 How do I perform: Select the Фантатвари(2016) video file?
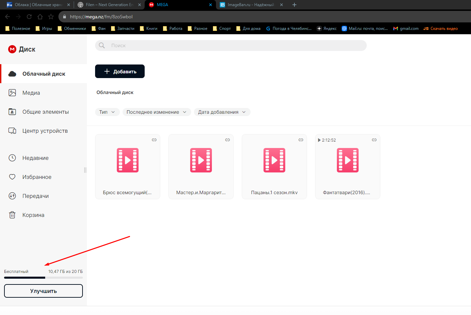[348, 167]
